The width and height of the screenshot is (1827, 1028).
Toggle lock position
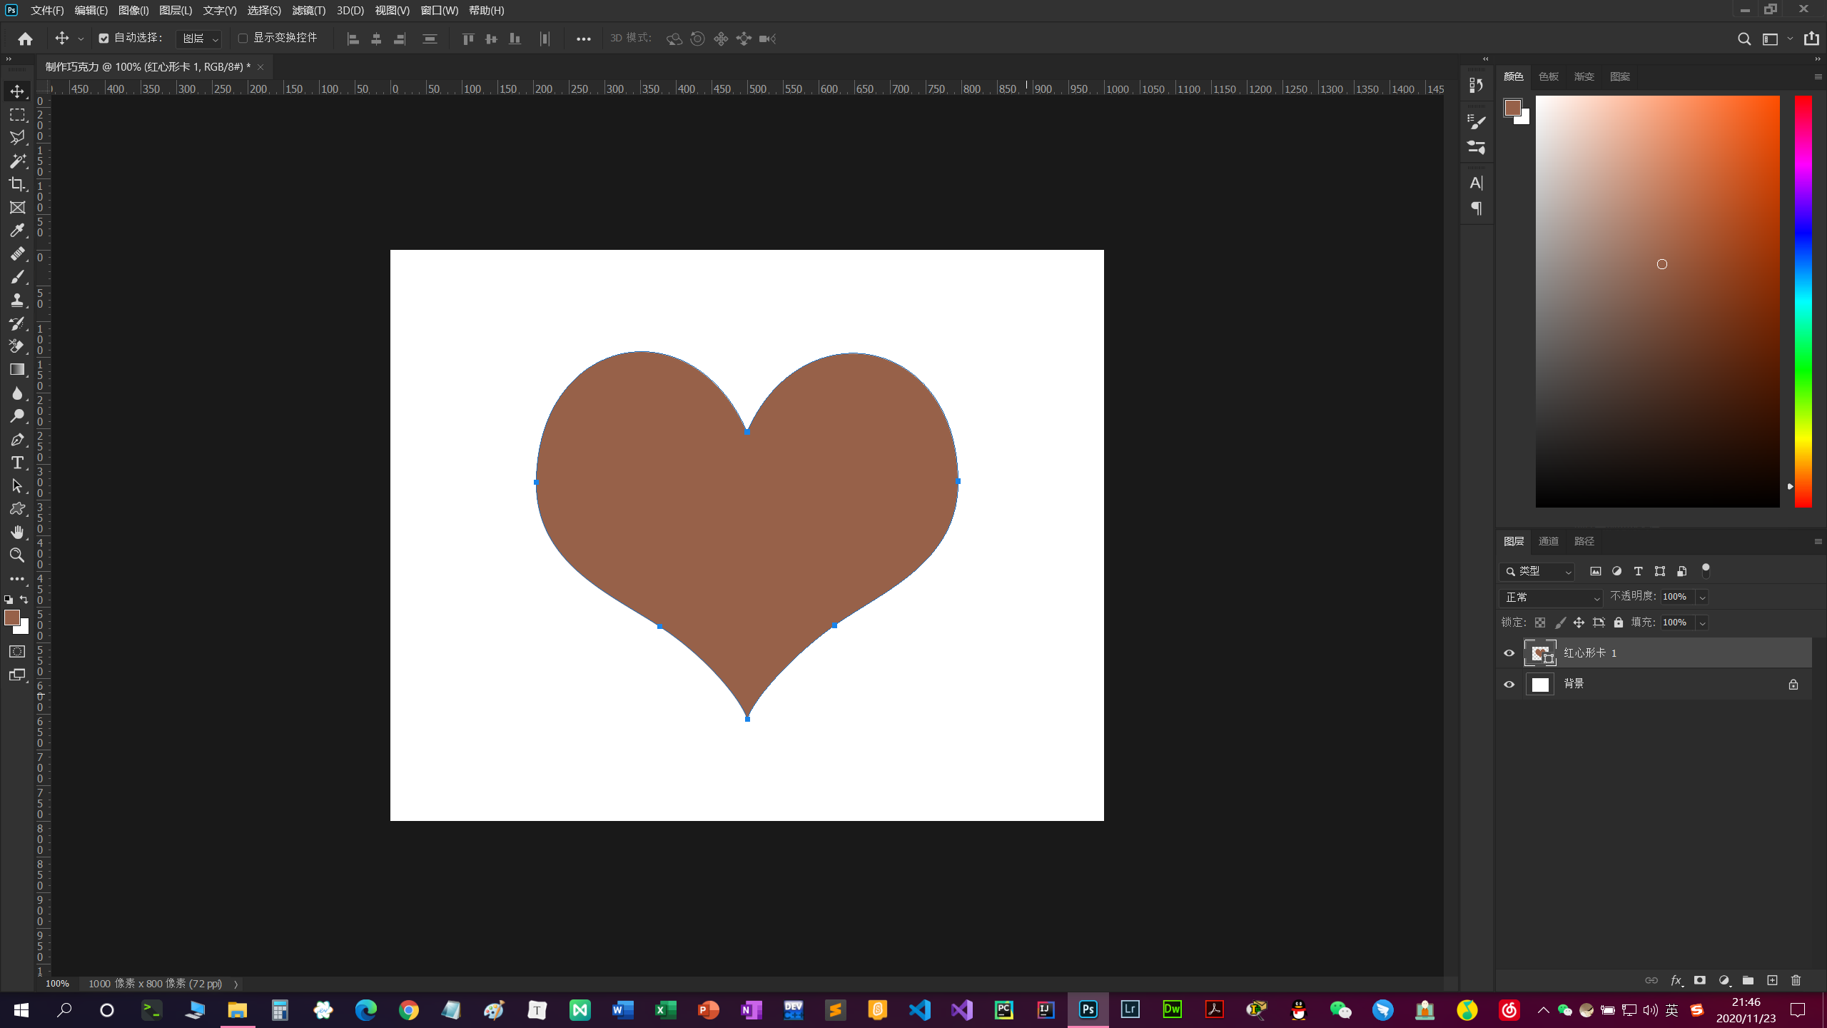tap(1579, 623)
